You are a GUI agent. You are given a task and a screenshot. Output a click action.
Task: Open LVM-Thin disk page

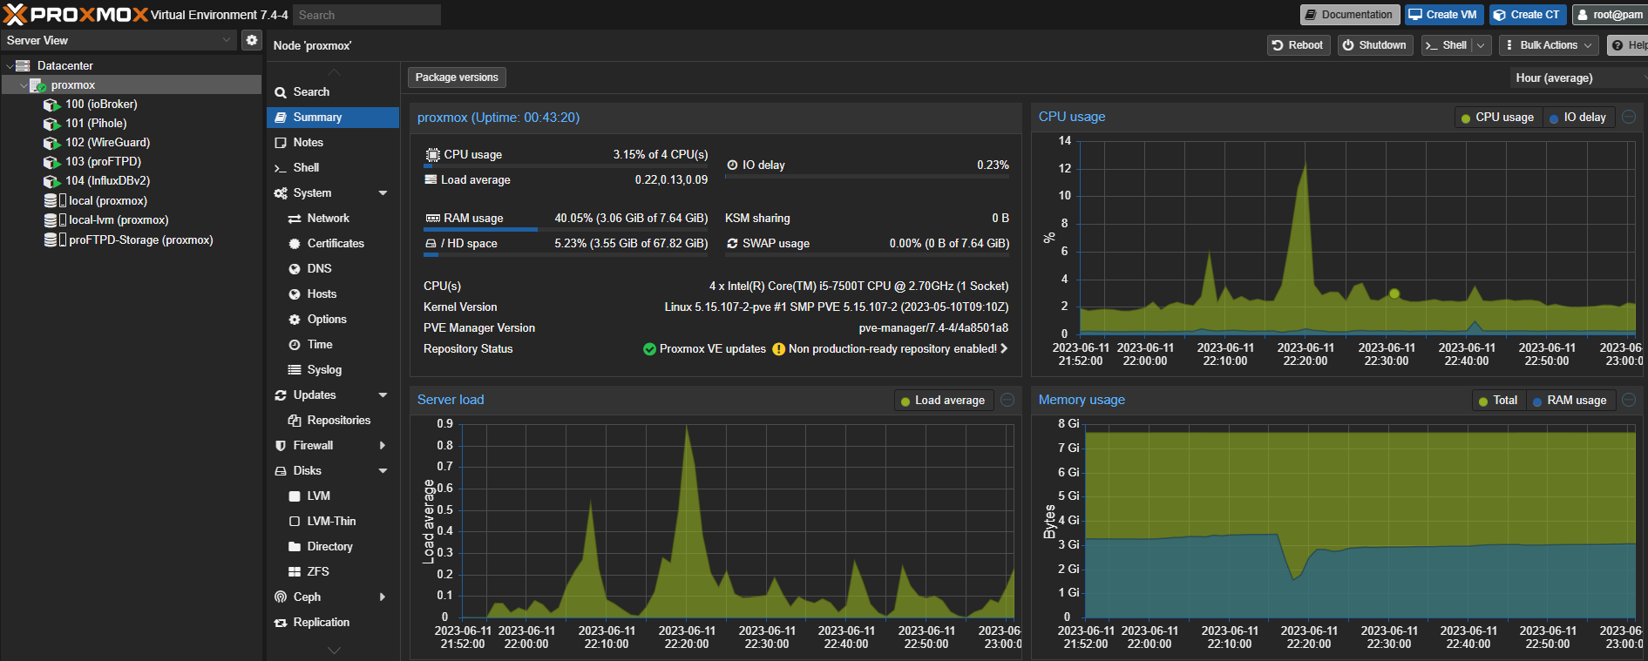click(x=333, y=522)
